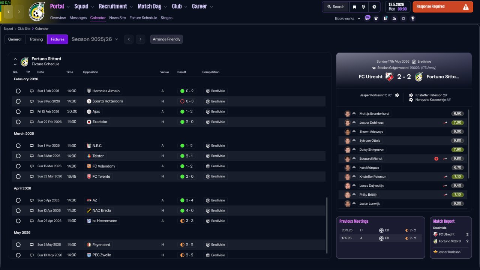Click the Feyenoord club badge
480x270 pixels.
(89, 245)
